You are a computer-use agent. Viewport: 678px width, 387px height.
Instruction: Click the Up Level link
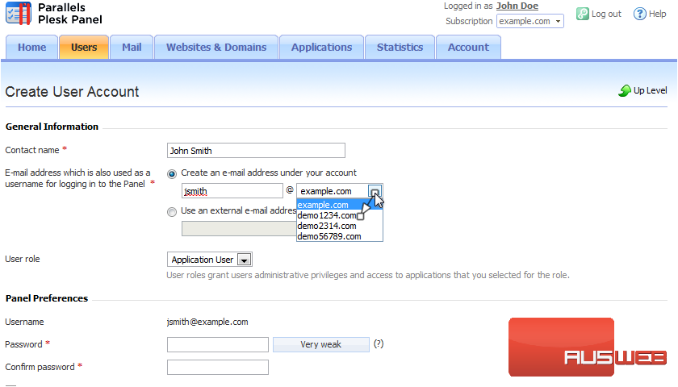pyautogui.click(x=650, y=90)
